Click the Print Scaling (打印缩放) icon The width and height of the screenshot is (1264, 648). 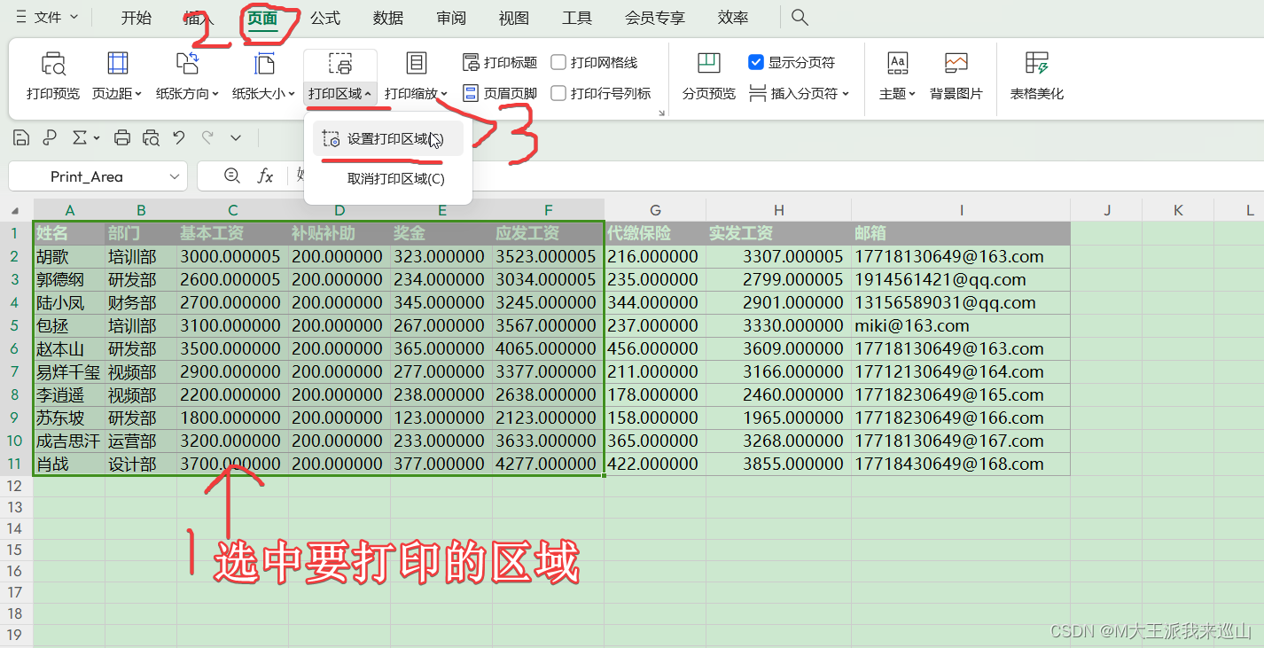(x=417, y=64)
